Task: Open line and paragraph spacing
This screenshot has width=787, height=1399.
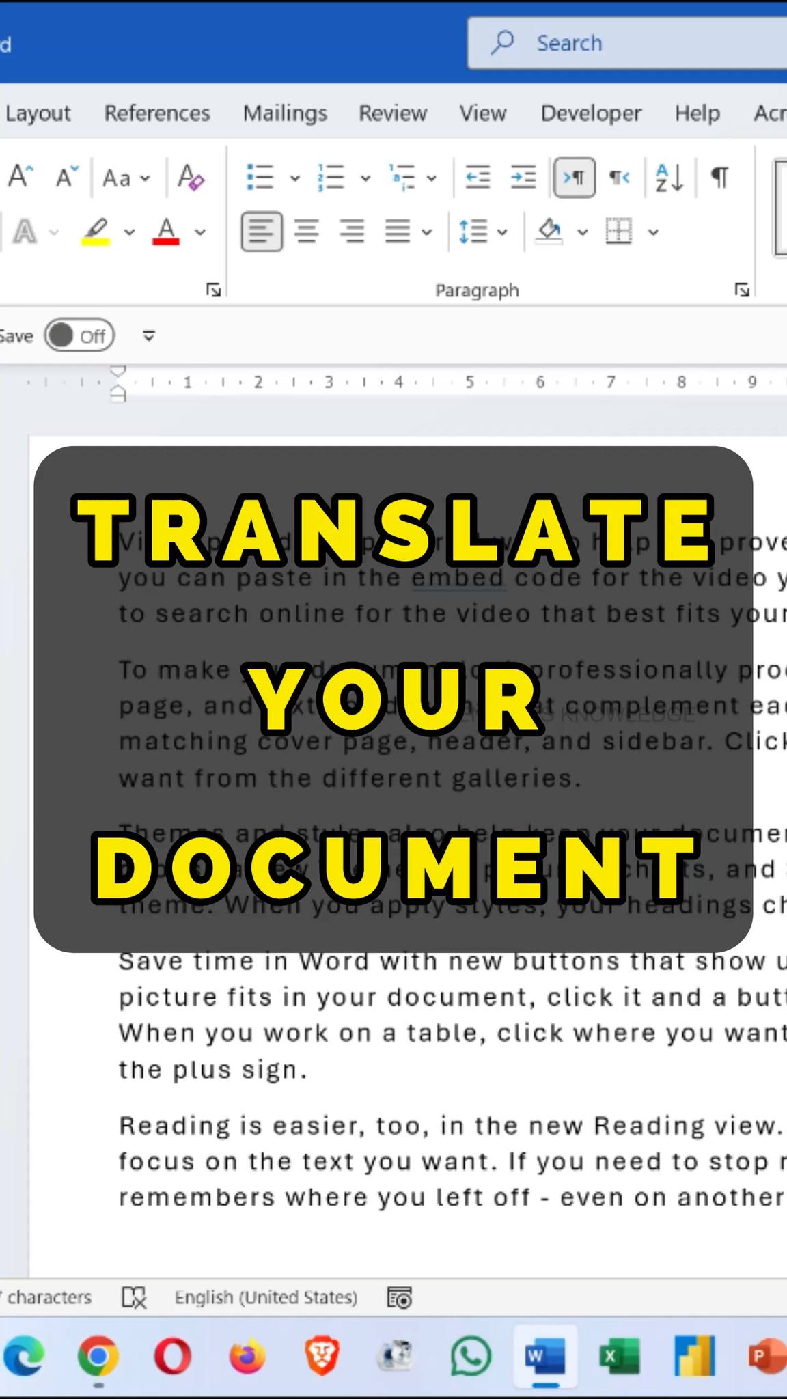Action: (473, 232)
